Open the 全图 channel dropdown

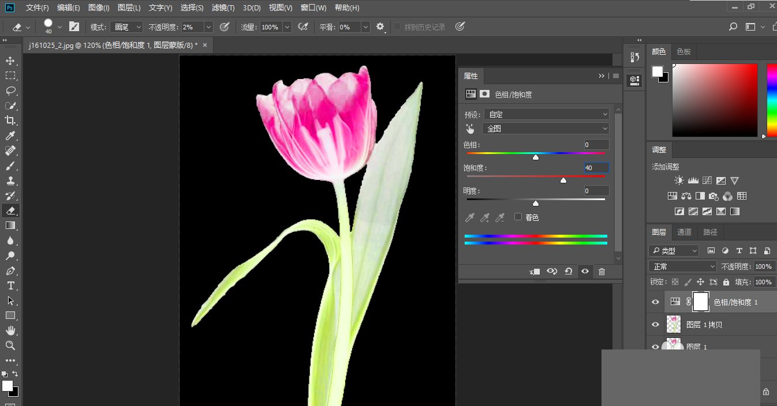[x=545, y=128]
